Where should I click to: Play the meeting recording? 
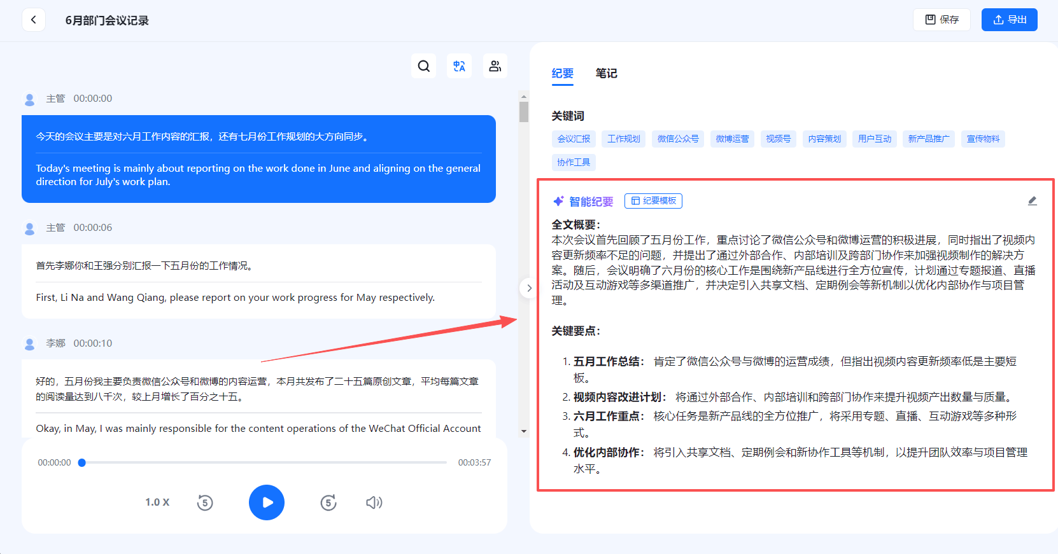pos(267,502)
